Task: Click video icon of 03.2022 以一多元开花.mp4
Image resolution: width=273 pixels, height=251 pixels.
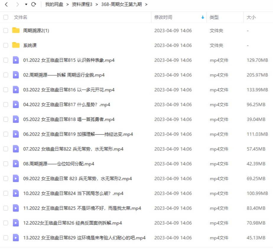Action: (x=16, y=90)
